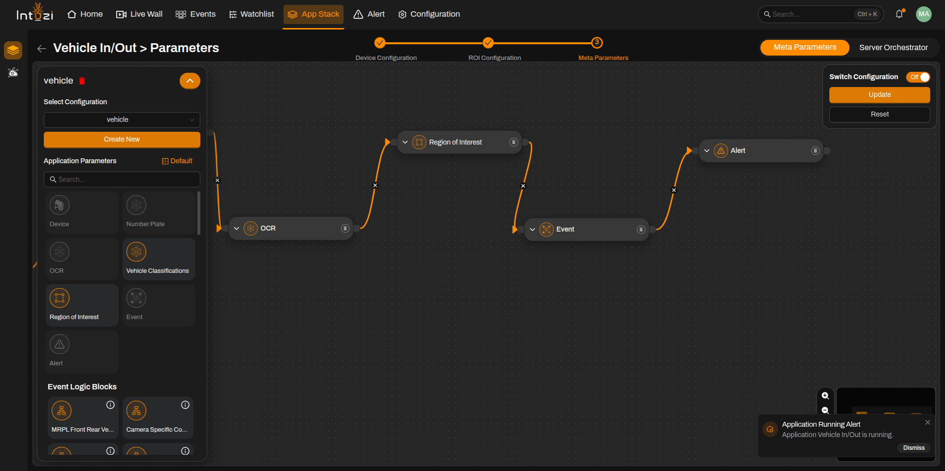Dismiss the Application Running Alert
Viewport: 945px width, 471px height.
[913, 448]
